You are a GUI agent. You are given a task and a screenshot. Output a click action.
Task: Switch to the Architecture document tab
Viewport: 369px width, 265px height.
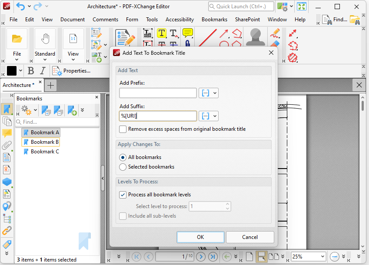19,85
